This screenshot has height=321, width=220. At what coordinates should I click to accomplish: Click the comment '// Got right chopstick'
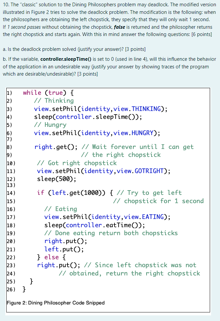[77, 163]
